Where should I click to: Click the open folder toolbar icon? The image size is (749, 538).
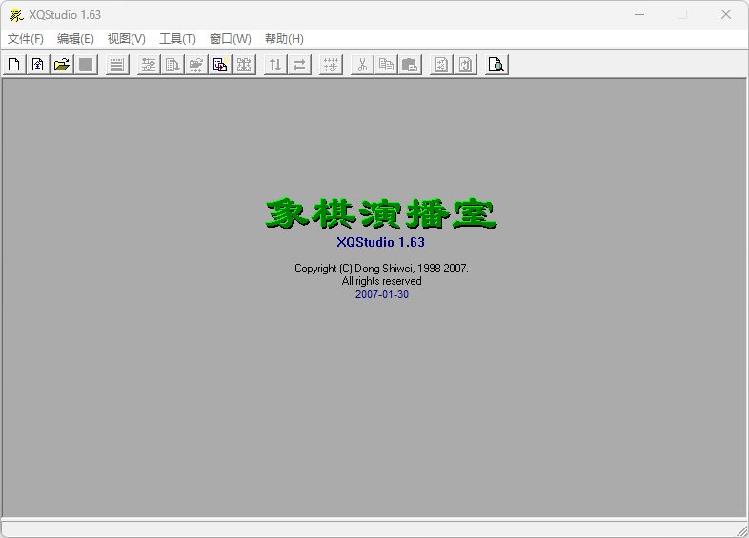point(62,65)
